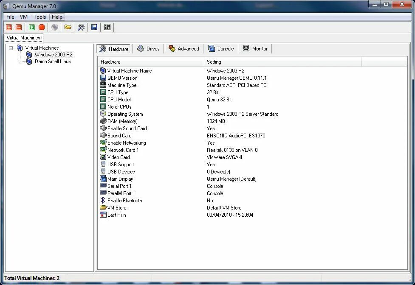
Task: Open the File menu
Action: (10, 17)
